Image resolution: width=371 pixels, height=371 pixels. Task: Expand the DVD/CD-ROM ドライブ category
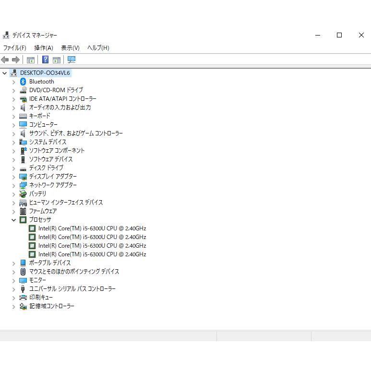[x=14, y=91]
